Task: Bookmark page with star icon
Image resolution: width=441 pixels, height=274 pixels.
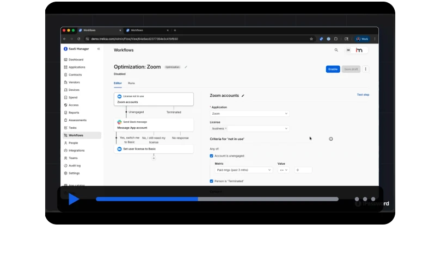Action: coord(311,39)
